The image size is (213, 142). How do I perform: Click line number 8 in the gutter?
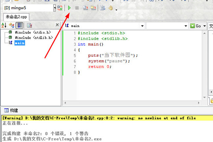pos(75,73)
